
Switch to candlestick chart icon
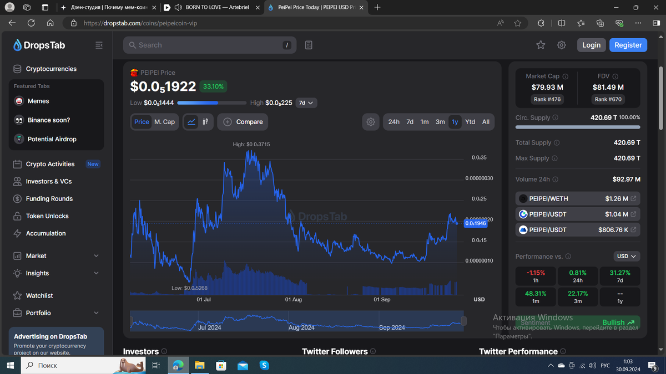point(205,122)
